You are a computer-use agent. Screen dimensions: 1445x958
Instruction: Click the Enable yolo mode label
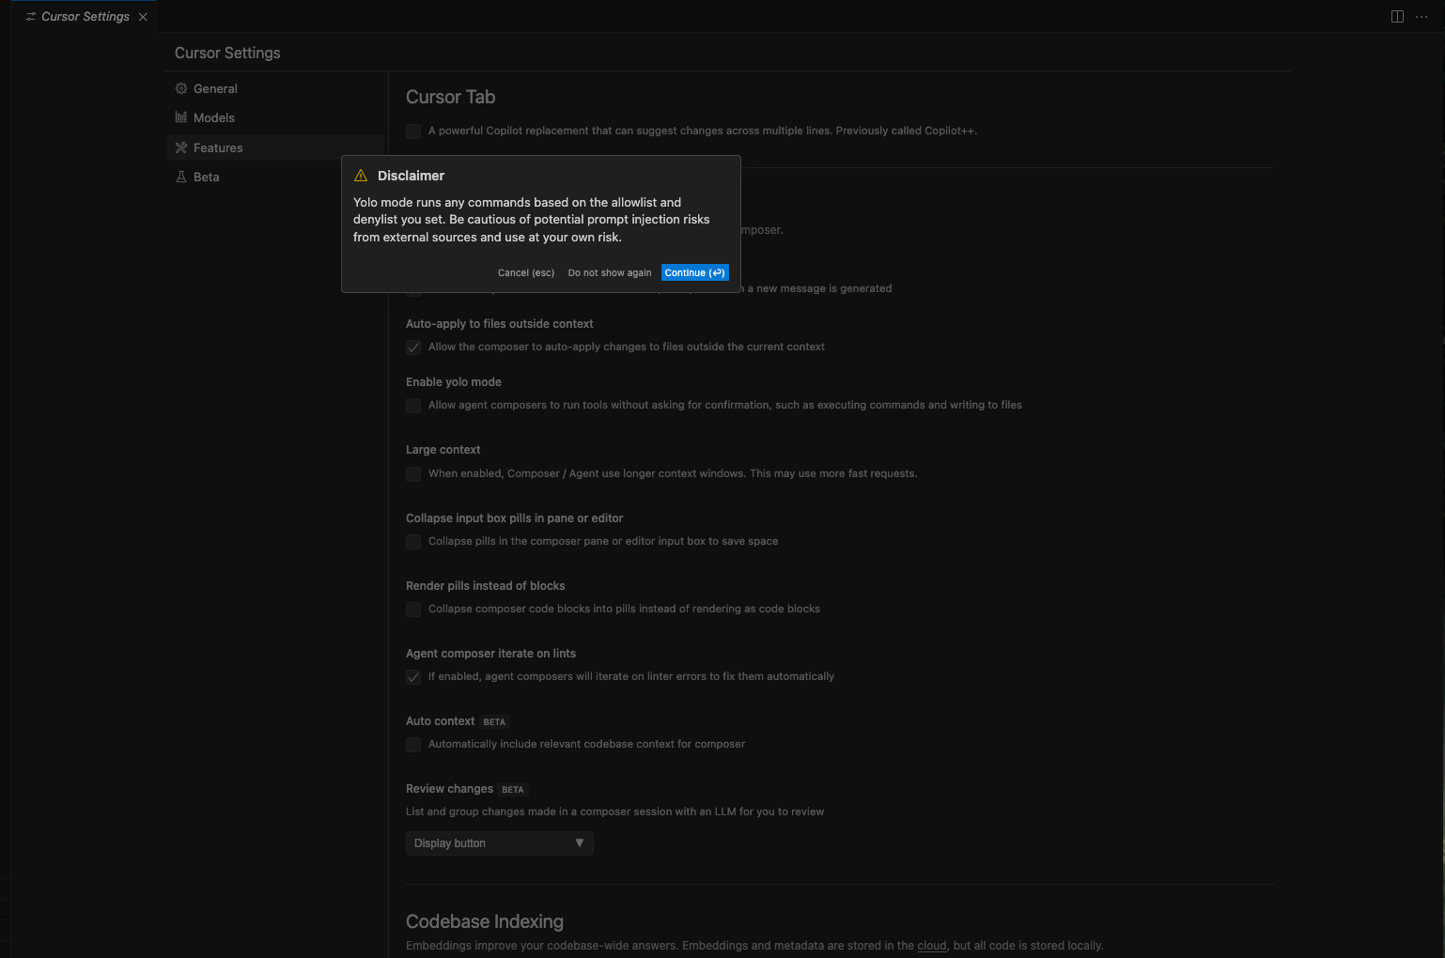pos(454,382)
